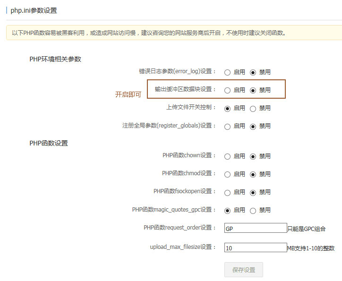
Task: Click the 保存设置 button
Action: (243, 270)
